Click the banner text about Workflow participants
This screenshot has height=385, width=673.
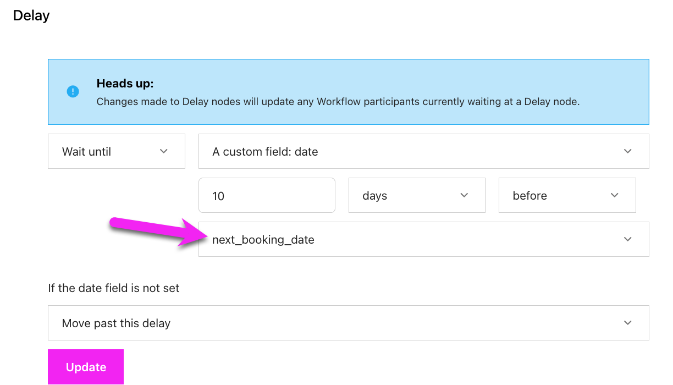tap(338, 102)
